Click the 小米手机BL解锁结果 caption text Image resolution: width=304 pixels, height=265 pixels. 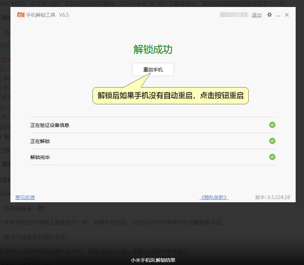coord(153,260)
